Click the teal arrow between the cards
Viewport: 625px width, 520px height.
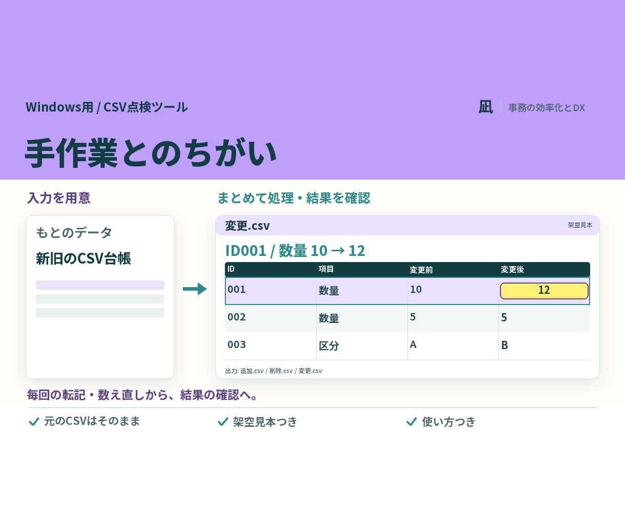[195, 289]
